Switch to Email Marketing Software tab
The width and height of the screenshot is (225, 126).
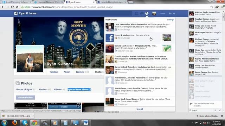(x=17, y=2)
